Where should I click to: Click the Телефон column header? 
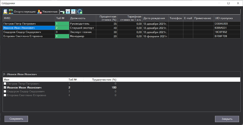pyautogui.click(x=176, y=18)
